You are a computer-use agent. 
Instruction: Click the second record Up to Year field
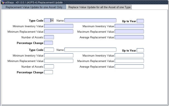[140, 50]
